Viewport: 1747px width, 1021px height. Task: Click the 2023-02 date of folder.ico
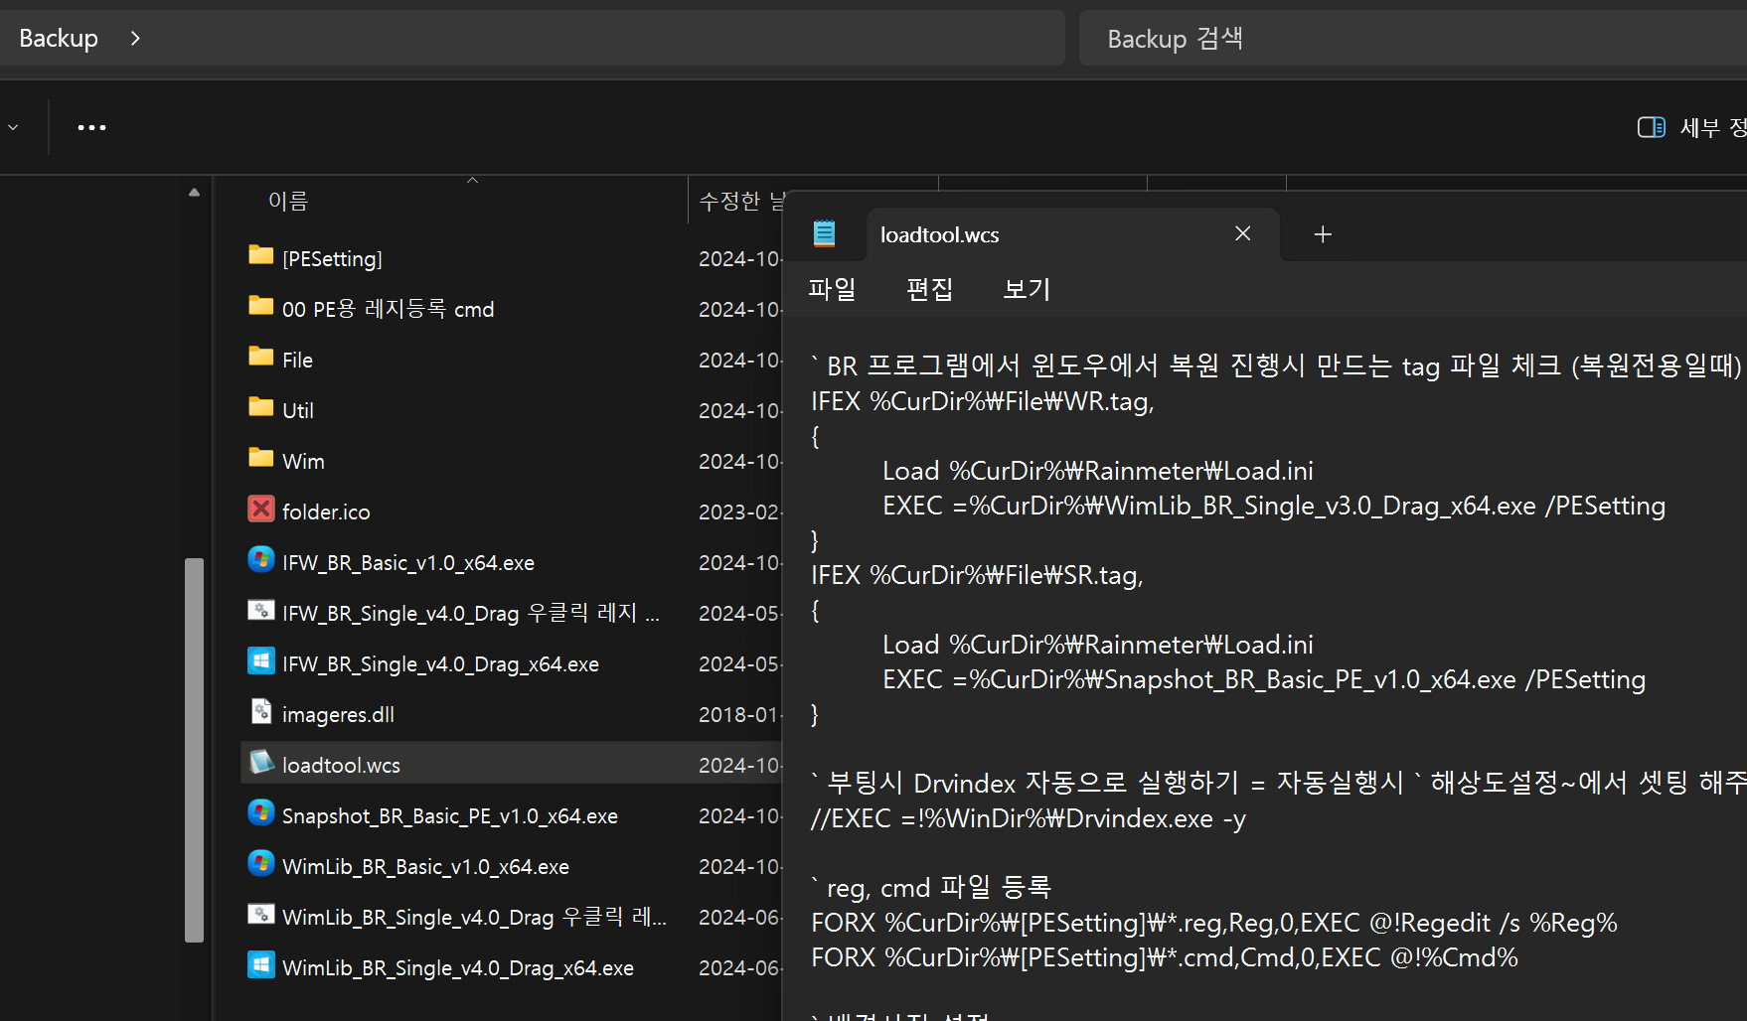click(739, 511)
